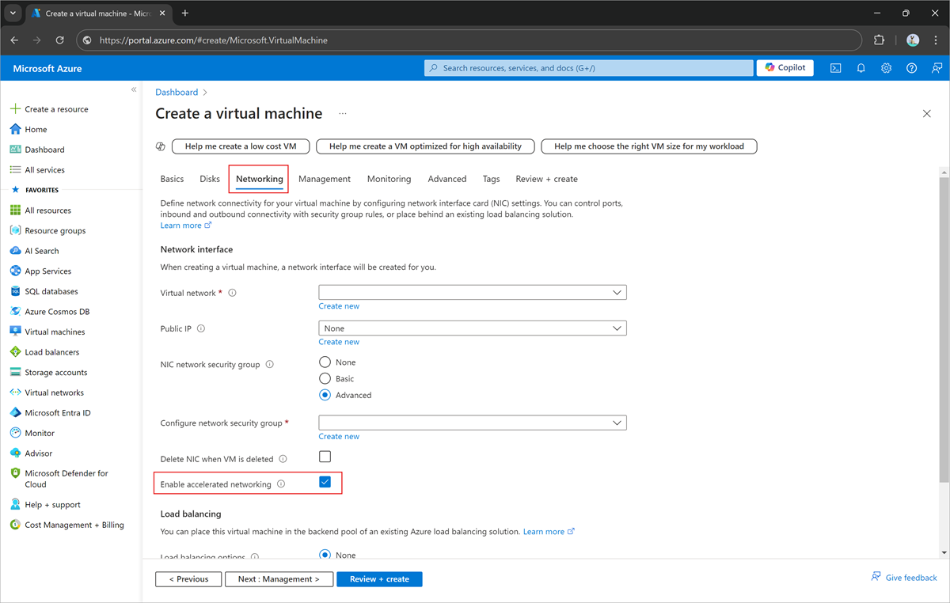The image size is (950, 603).
Task: Open the Public IP dropdown
Action: 472,328
